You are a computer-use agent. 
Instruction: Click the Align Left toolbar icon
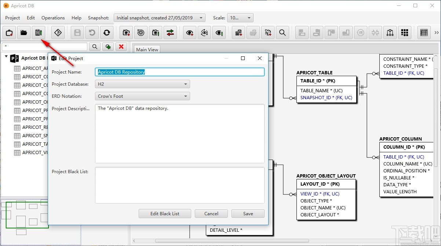tap(302, 33)
